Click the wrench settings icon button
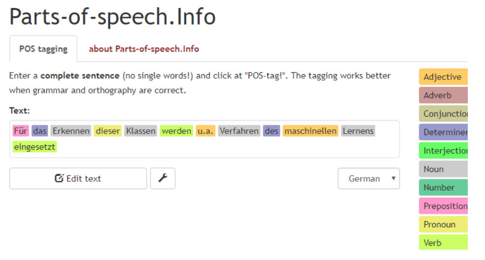This screenshot has height=260, width=485. [162, 178]
